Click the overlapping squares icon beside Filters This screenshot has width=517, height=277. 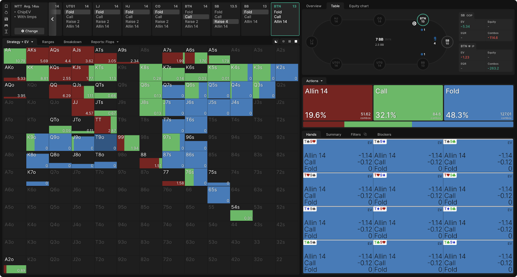(365, 135)
